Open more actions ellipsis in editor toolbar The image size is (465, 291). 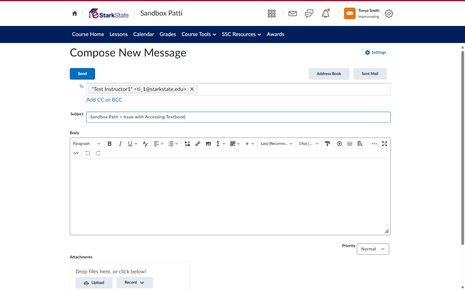[374, 144]
